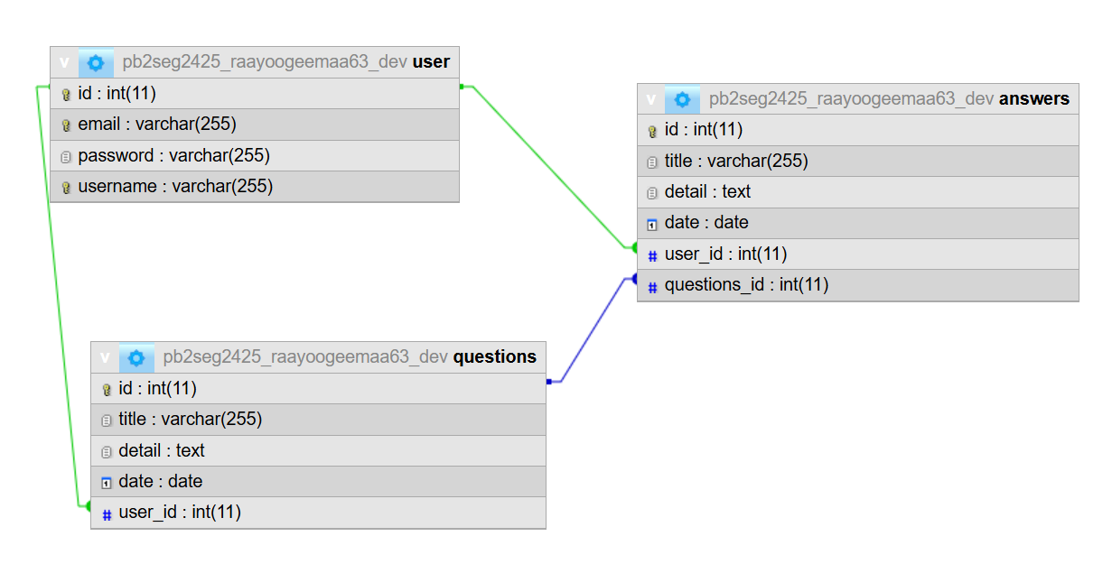1112x564 pixels.
Task: Select the title column in questions table
Action: pyautogui.click(x=190, y=420)
